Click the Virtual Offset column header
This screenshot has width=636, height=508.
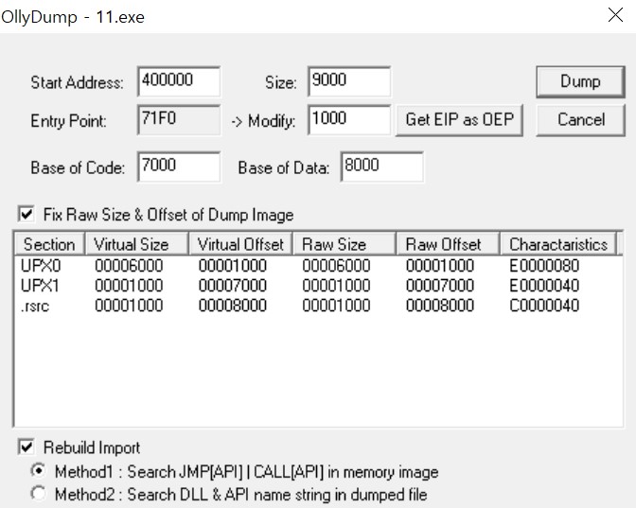pyautogui.click(x=240, y=244)
